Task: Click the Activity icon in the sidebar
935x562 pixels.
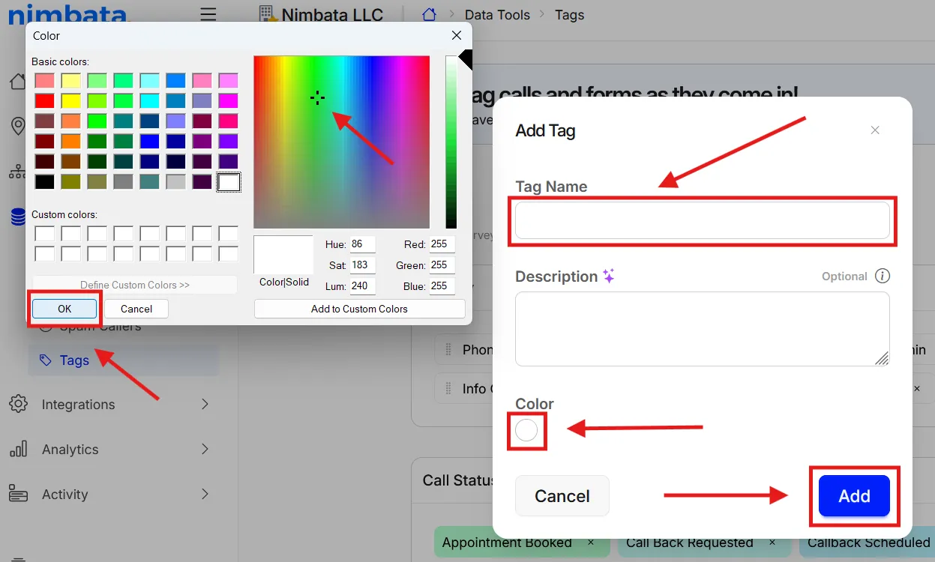Action: tap(19, 494)
